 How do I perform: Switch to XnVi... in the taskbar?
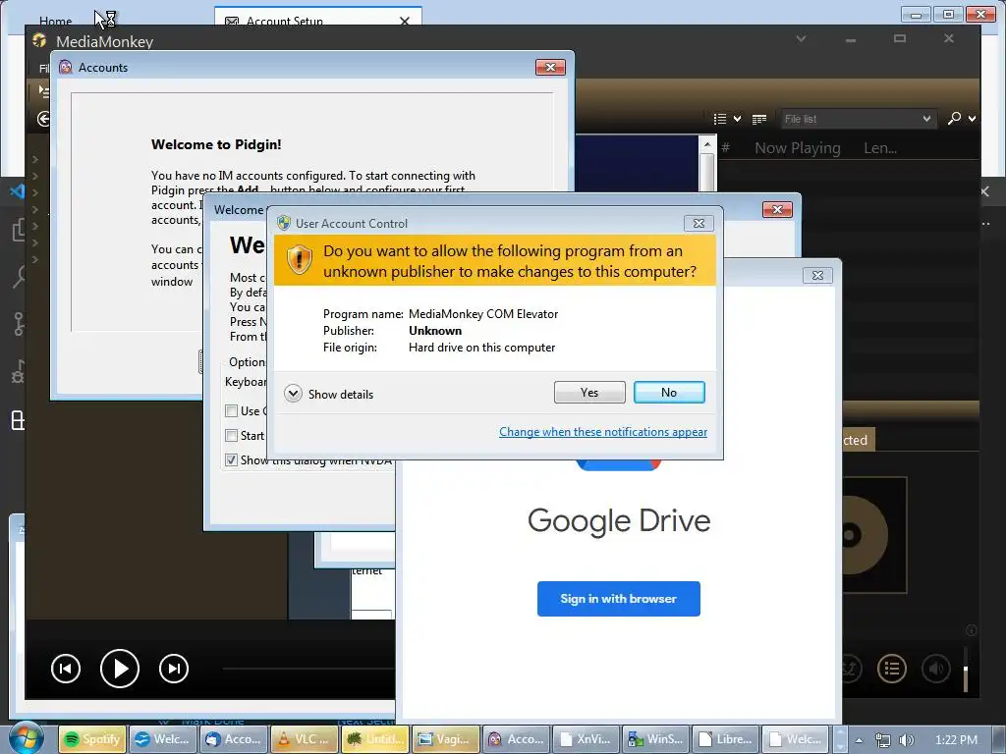point(587,739)
